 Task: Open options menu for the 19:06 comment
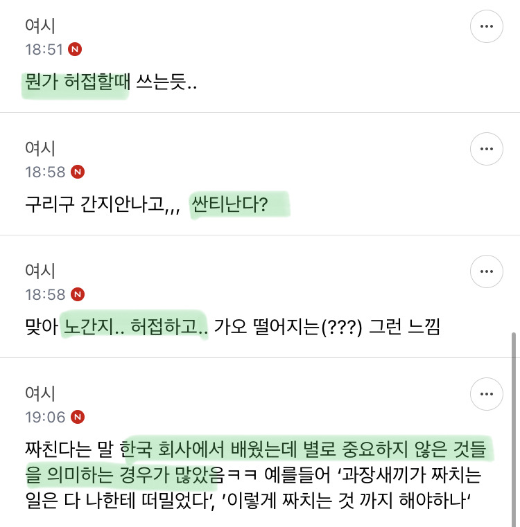click(x=486, y=393)
